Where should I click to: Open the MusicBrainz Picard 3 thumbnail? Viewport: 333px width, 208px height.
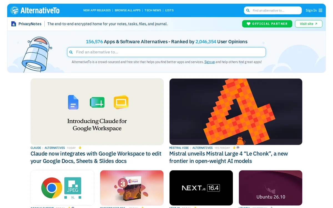tap(132, 188)
